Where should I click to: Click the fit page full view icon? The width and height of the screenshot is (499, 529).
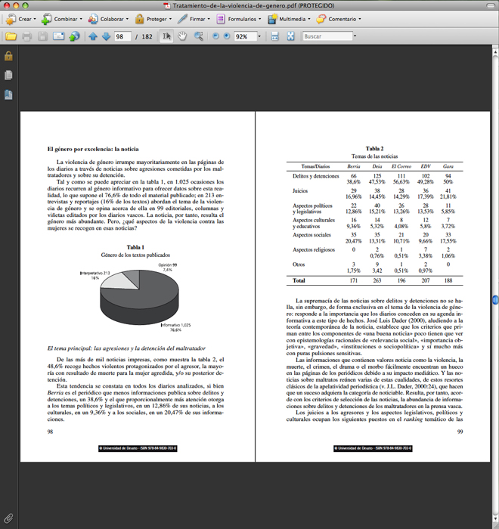(x=290, y=36)
